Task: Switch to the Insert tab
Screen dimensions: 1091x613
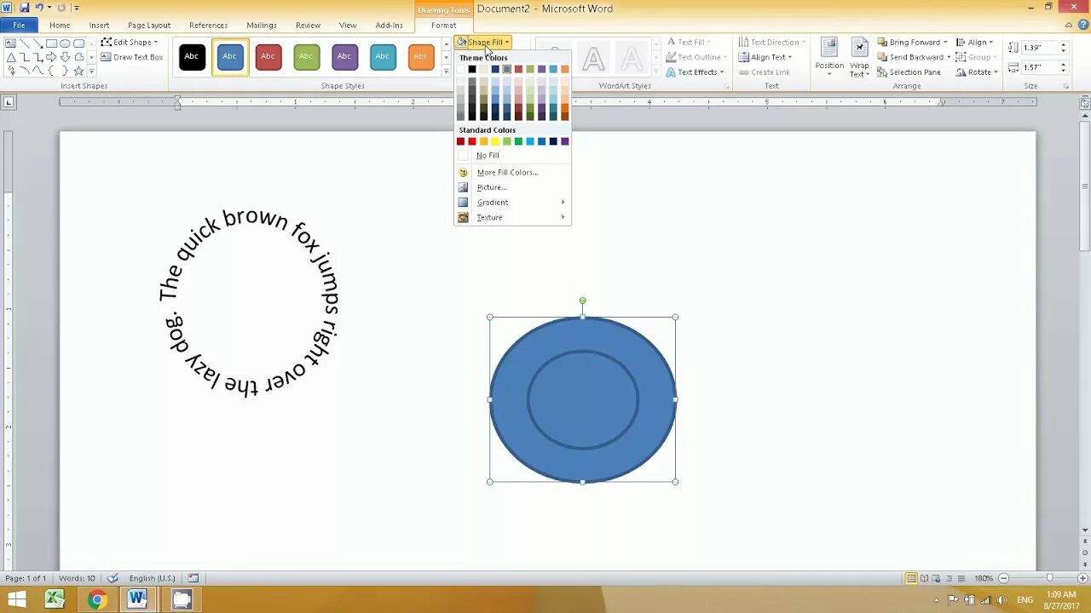Action: pyautogui.click(x=99, y=26)
